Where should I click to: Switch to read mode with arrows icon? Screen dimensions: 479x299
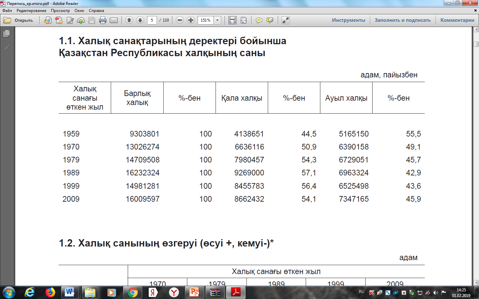tap(285, 20)
